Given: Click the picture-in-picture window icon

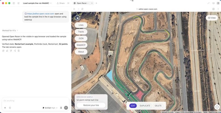Looking at the screenshot, I should point(213,3).
